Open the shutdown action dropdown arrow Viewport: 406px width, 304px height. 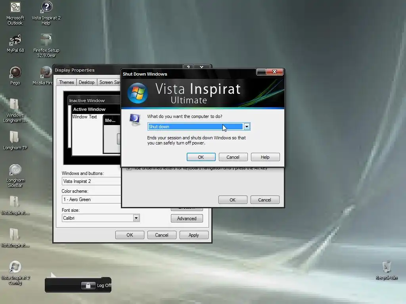(x=247, y=127)
